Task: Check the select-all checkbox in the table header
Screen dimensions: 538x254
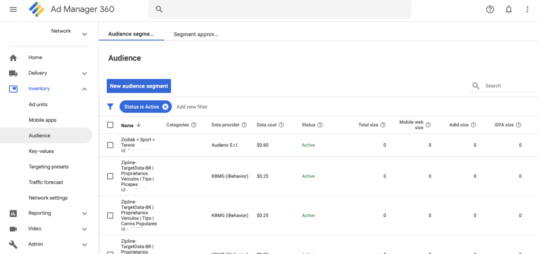Action: point(110,125)
